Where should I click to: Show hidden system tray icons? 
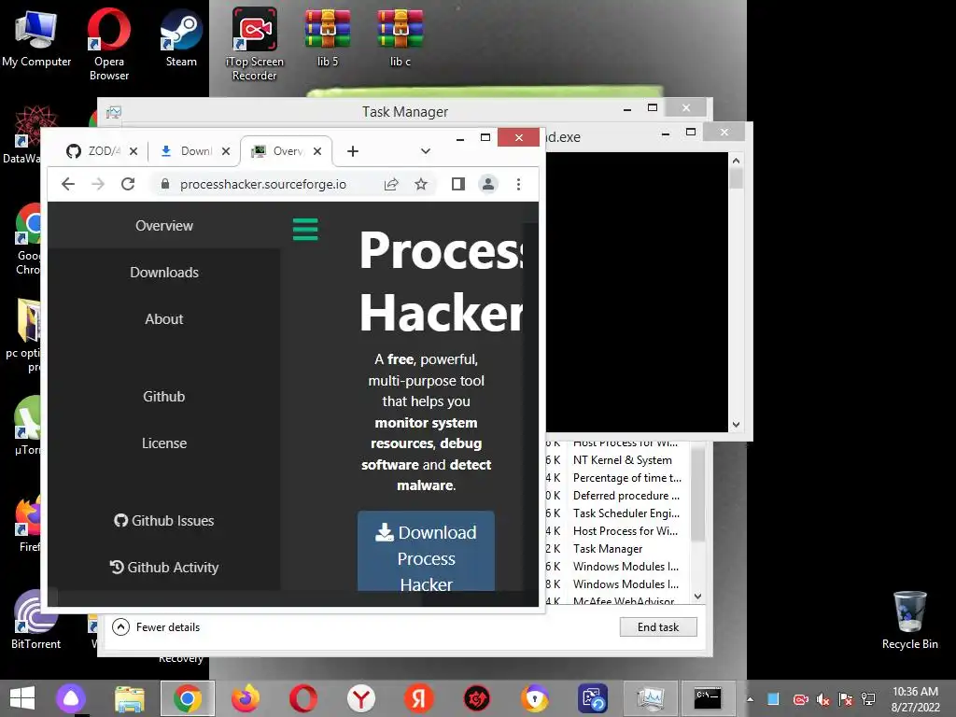pos(750,699)
